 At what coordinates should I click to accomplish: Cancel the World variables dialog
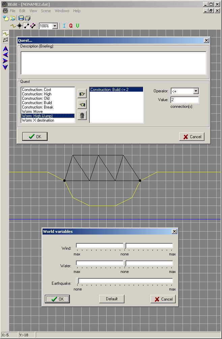pyautogui.click(x=163, y=299)
